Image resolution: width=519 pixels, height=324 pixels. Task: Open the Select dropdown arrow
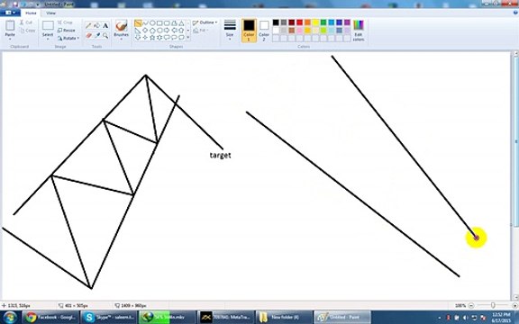point(48,38)
